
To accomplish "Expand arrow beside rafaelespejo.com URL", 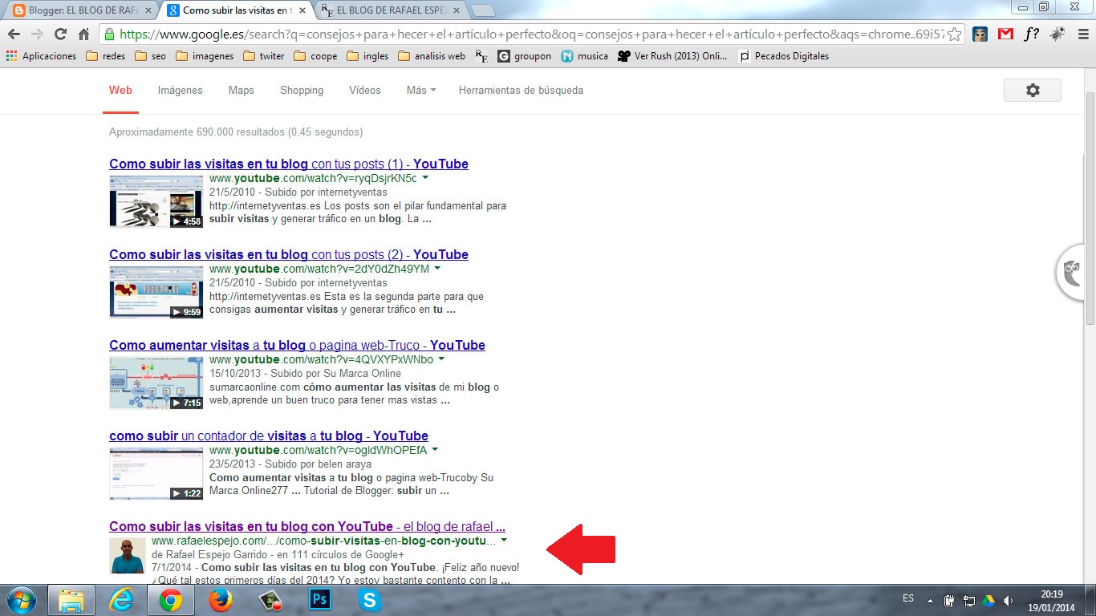I will 504,541.
